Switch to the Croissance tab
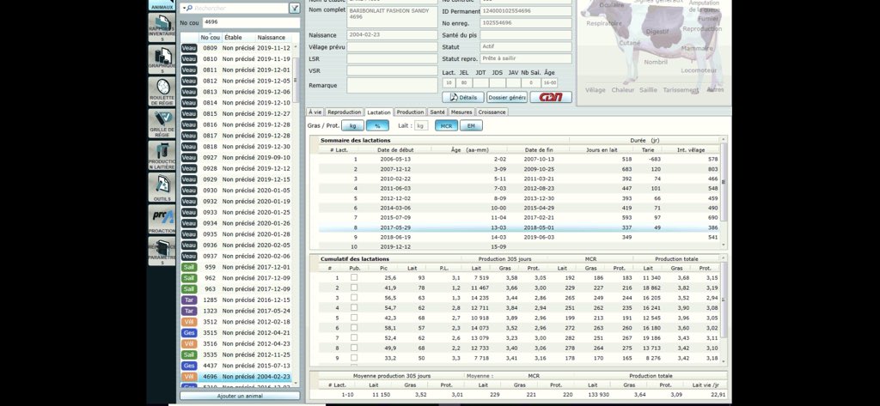This screenshot has height=406, width=880. pyautogui.click(x=492, y=112)
